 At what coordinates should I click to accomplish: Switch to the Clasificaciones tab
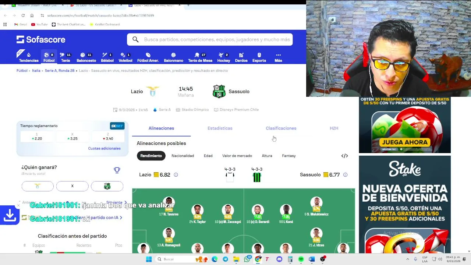281,128
